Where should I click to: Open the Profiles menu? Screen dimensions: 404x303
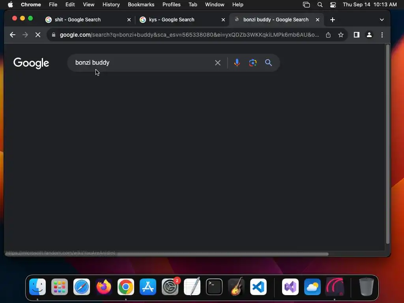[171, 5]
